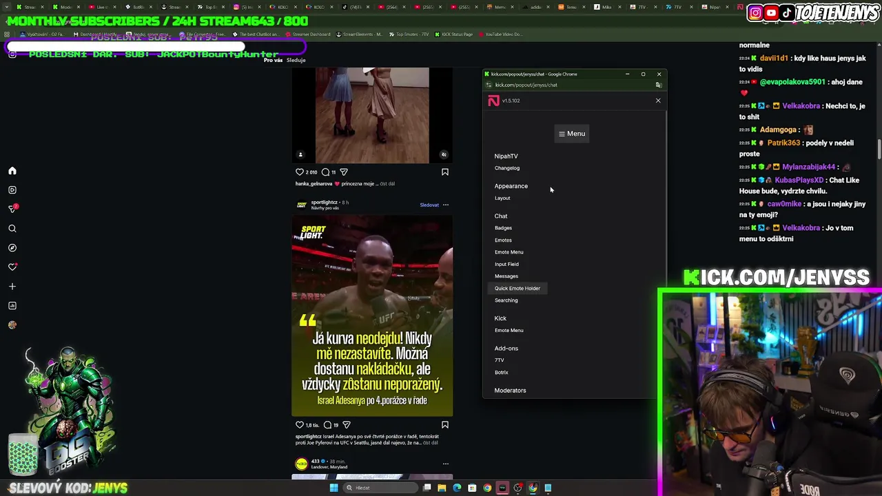
Task: Open Instagram Search in sidebar
Action: 12,228
